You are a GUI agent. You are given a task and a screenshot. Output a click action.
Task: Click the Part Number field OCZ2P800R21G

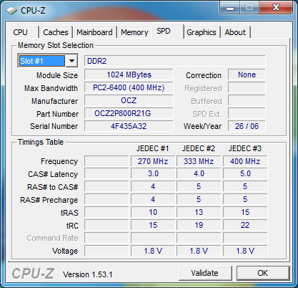coord(129,113)
